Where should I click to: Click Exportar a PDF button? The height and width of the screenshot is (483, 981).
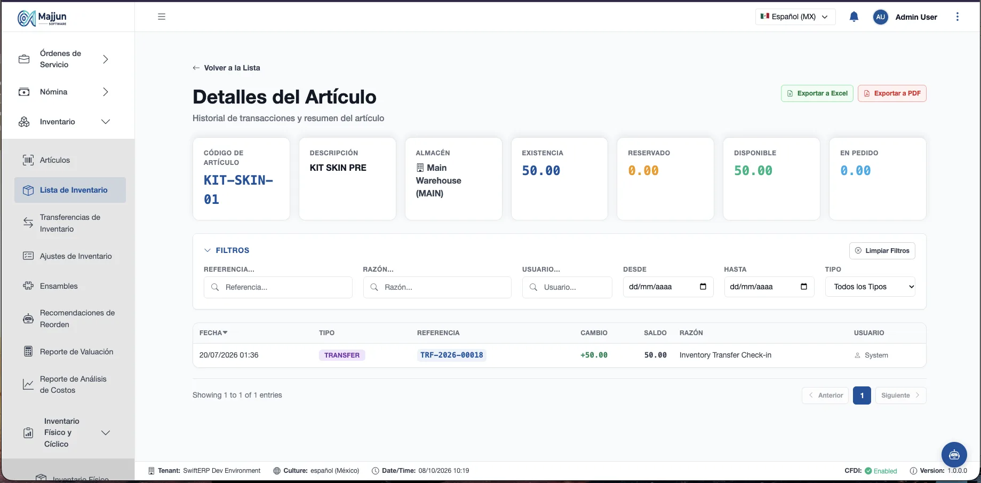[892, 93]
